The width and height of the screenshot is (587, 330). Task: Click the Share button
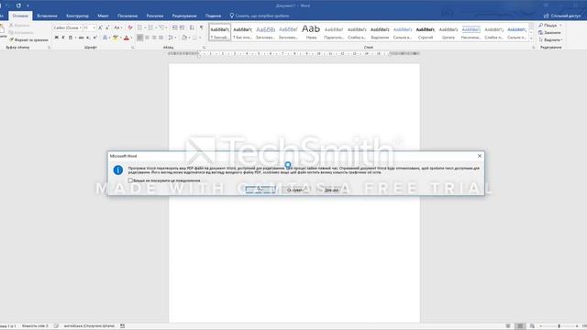pos(562,16)
